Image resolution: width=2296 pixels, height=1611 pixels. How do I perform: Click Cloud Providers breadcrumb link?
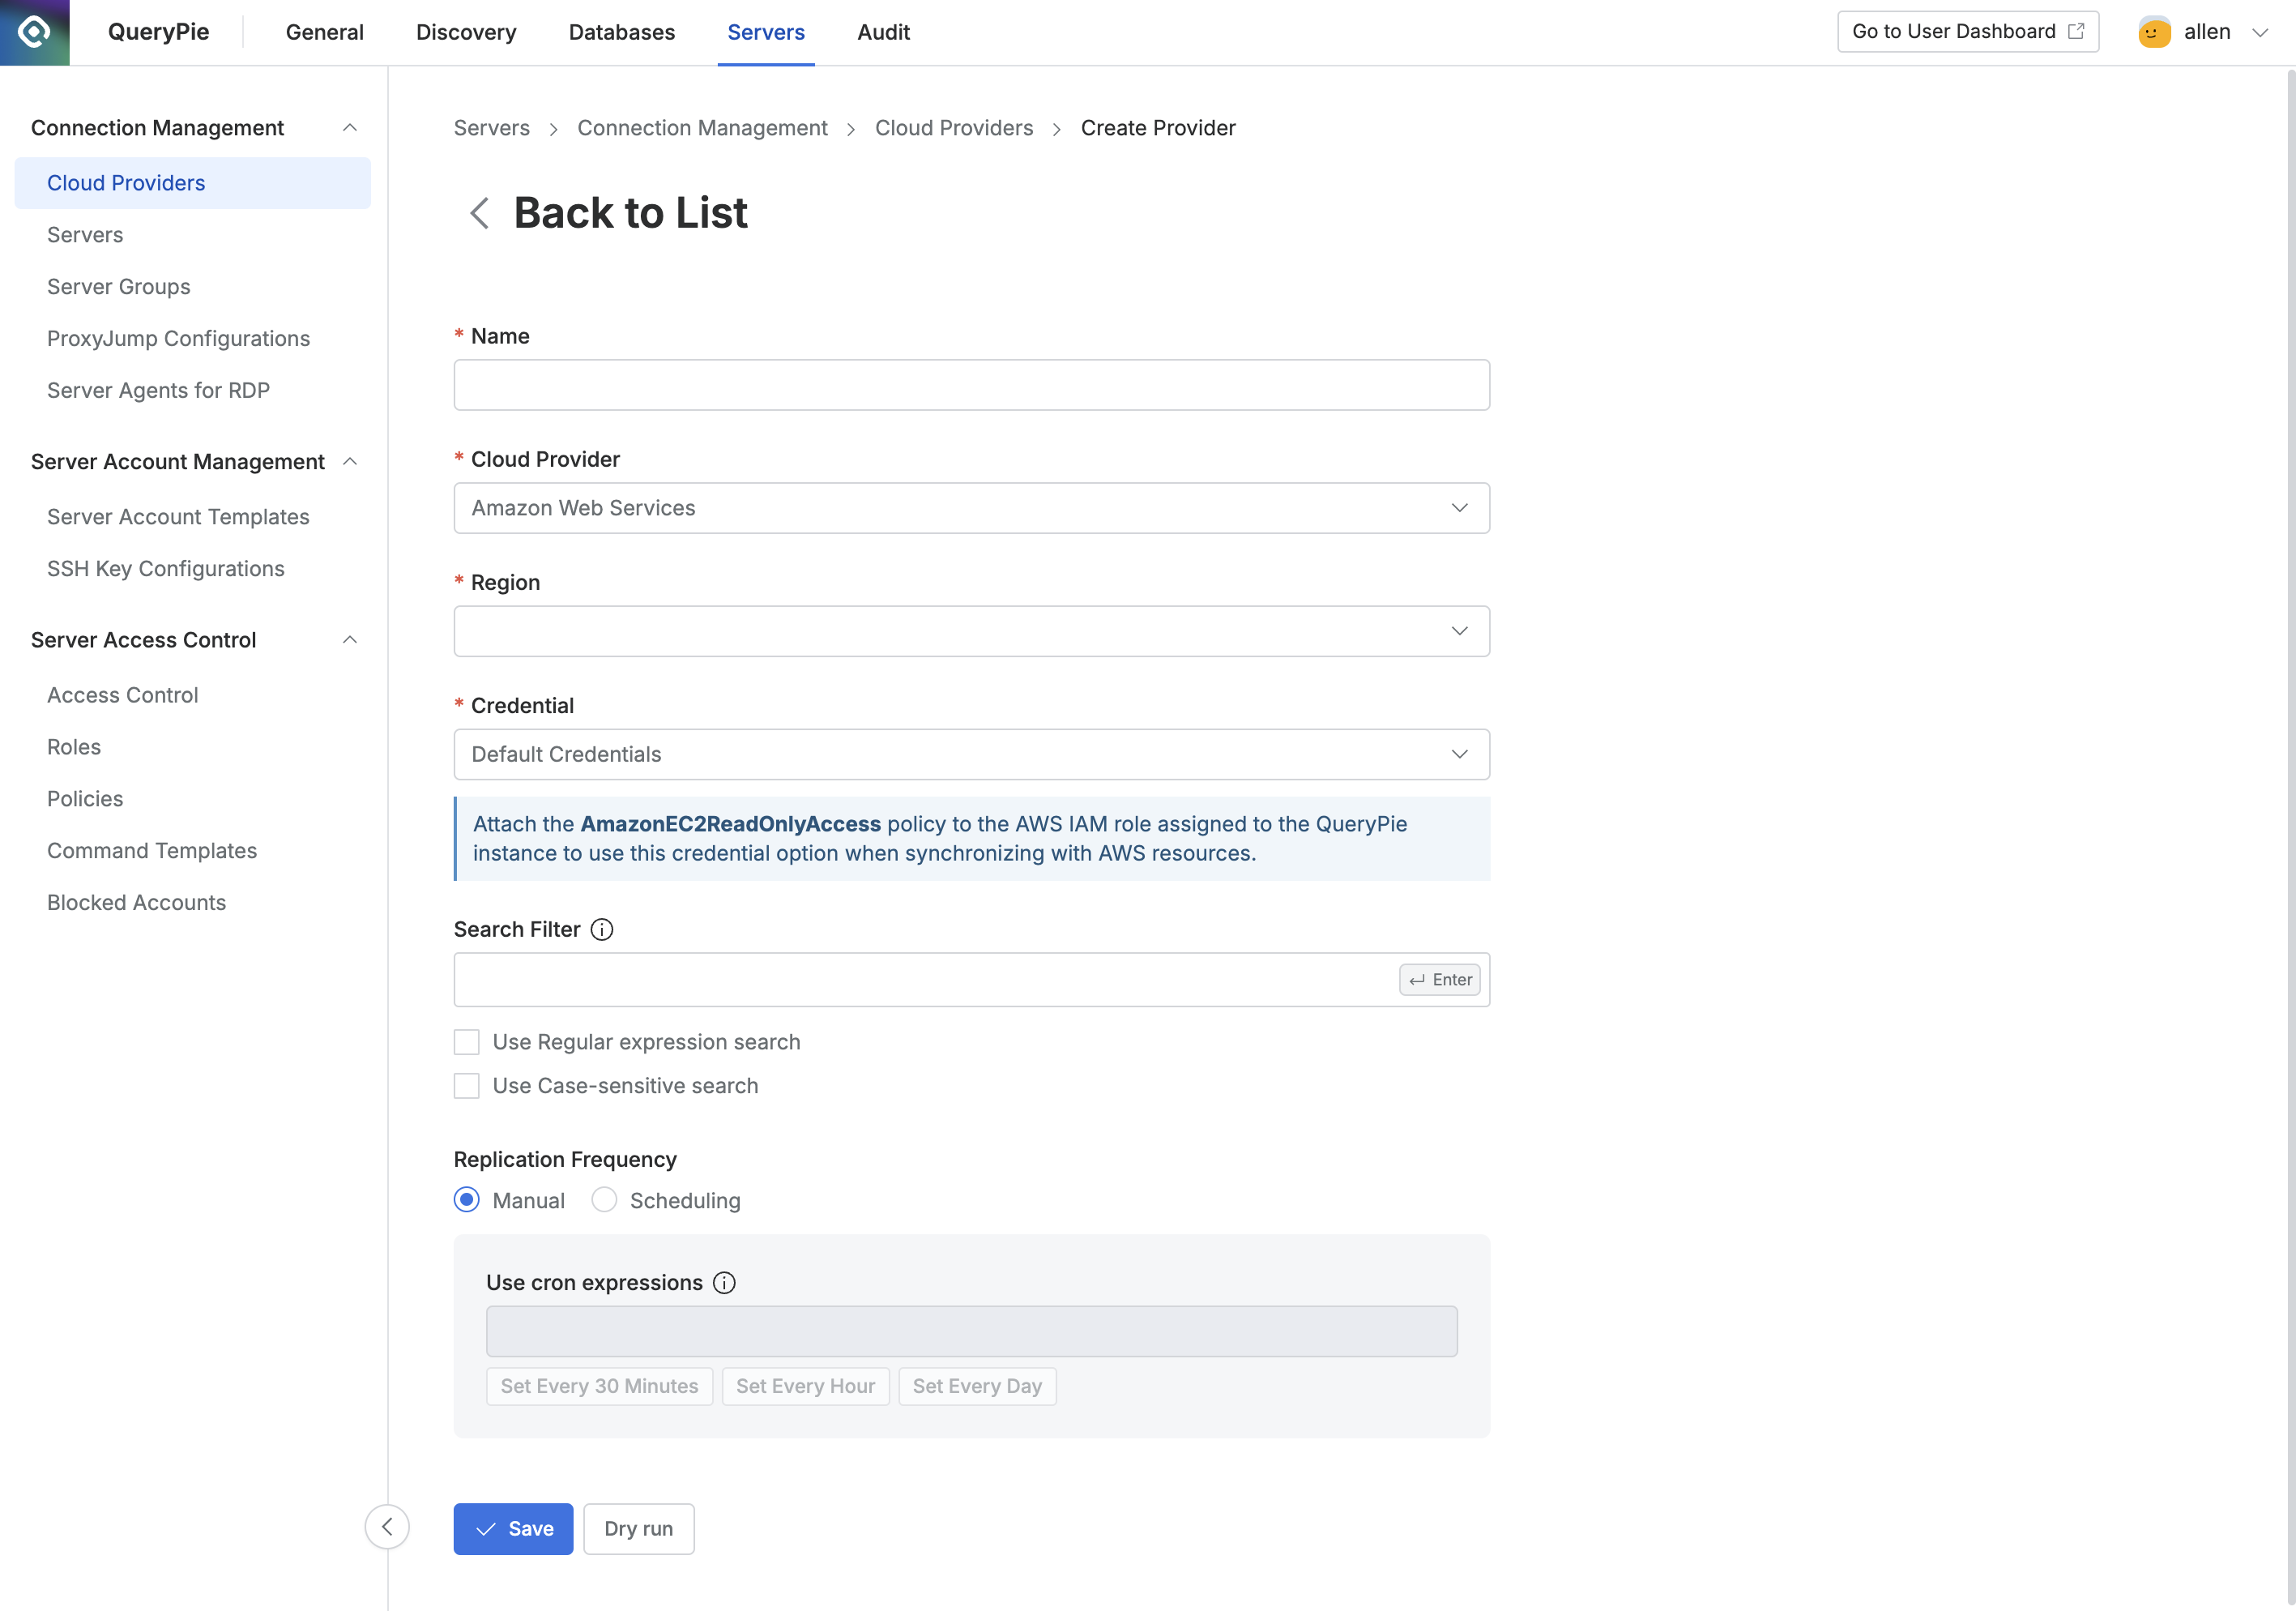pyautogui.click(x=954, y=128)
